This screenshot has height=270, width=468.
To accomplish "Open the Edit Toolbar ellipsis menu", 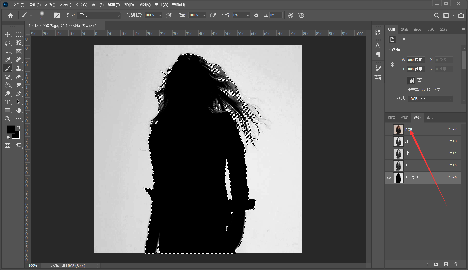I will [18, 119].
